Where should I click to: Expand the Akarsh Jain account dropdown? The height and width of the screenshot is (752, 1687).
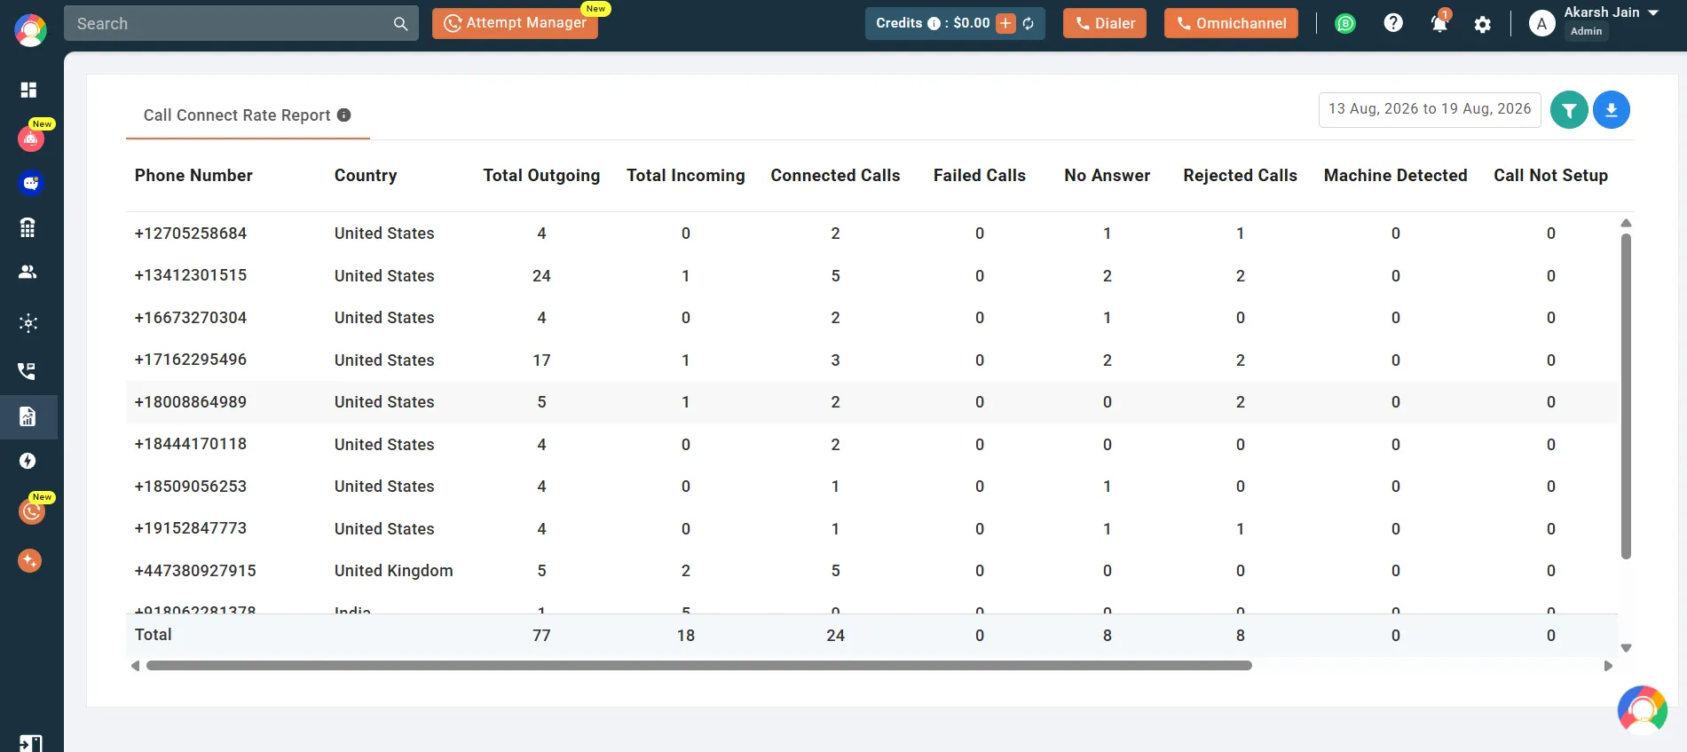(1653, 12)
